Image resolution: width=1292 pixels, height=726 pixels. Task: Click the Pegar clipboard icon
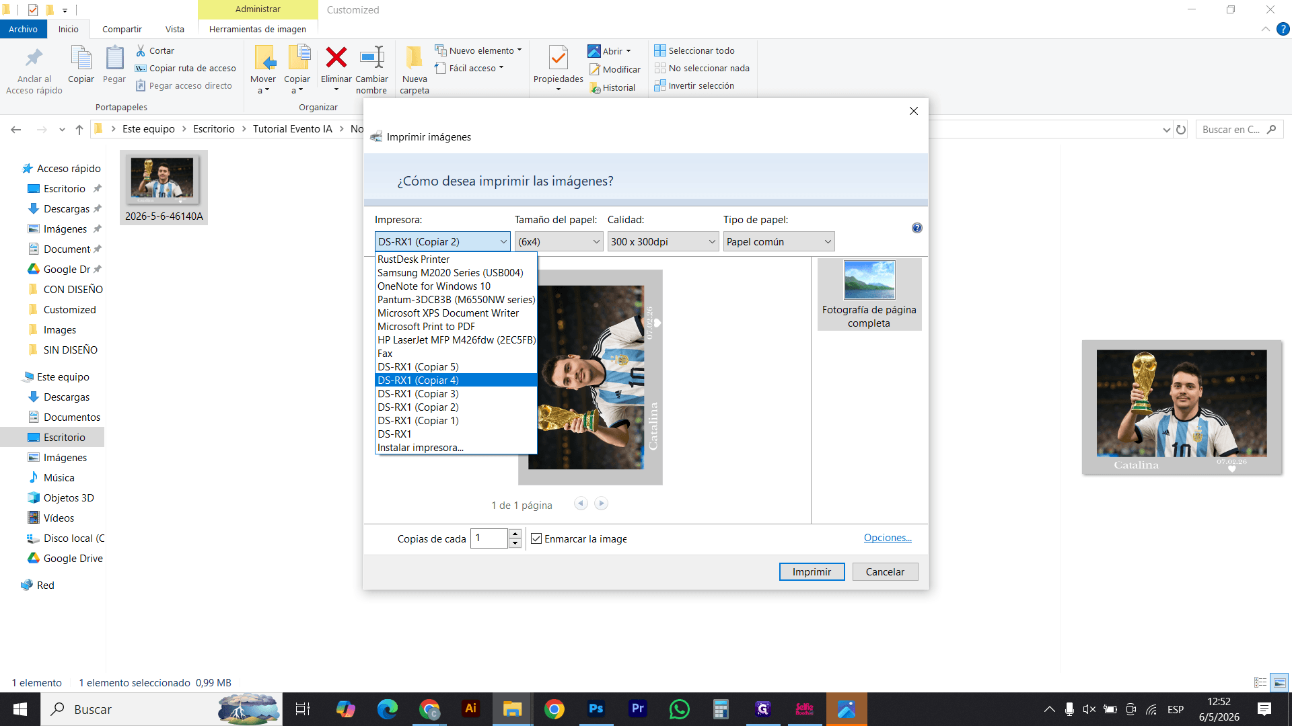114,58
